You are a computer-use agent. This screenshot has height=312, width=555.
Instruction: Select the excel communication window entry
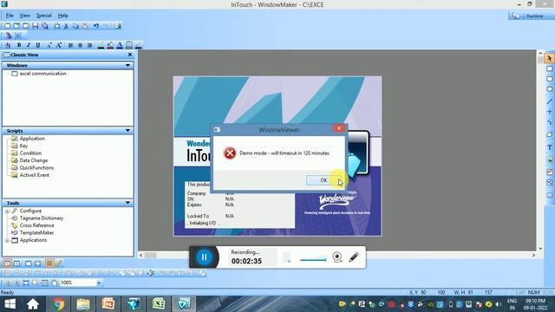point(42,74)
